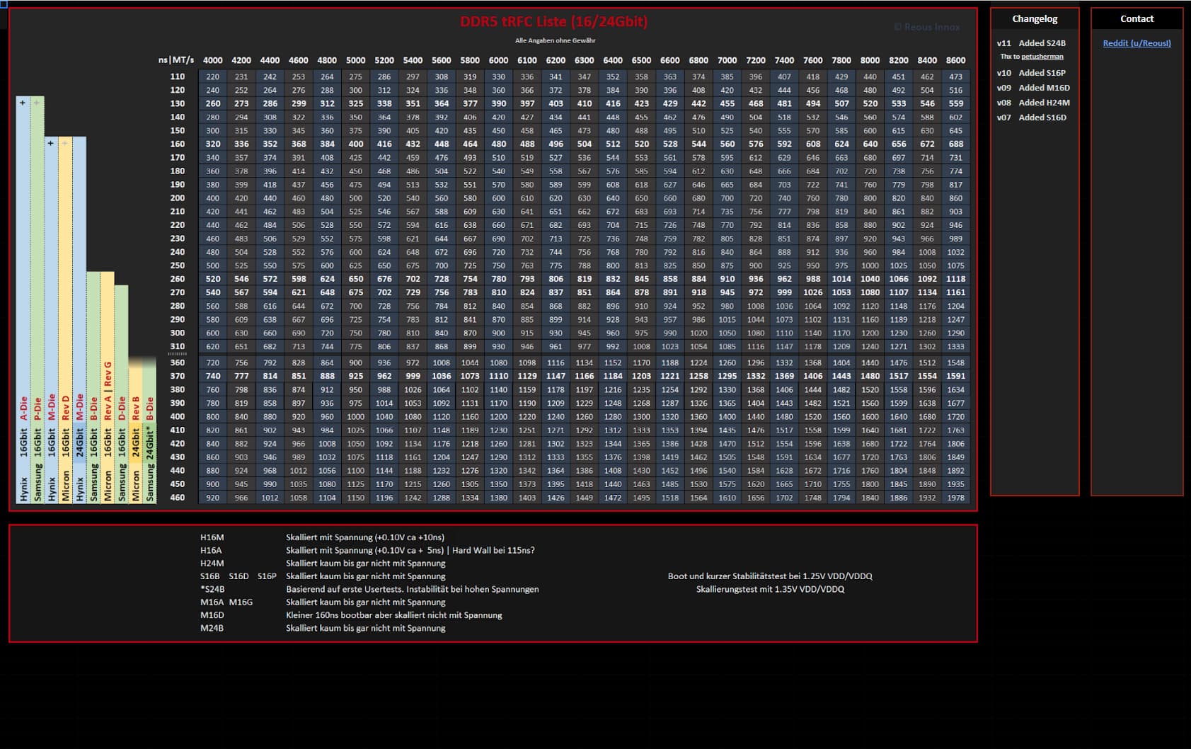Click the plus icon on Hynix 16Gbit A-Die bar
Screen dimensions: 1191x749
click(x=23, y=103)
